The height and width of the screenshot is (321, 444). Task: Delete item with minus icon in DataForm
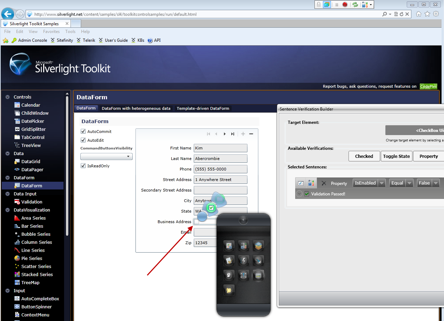[x=251, y=134]
